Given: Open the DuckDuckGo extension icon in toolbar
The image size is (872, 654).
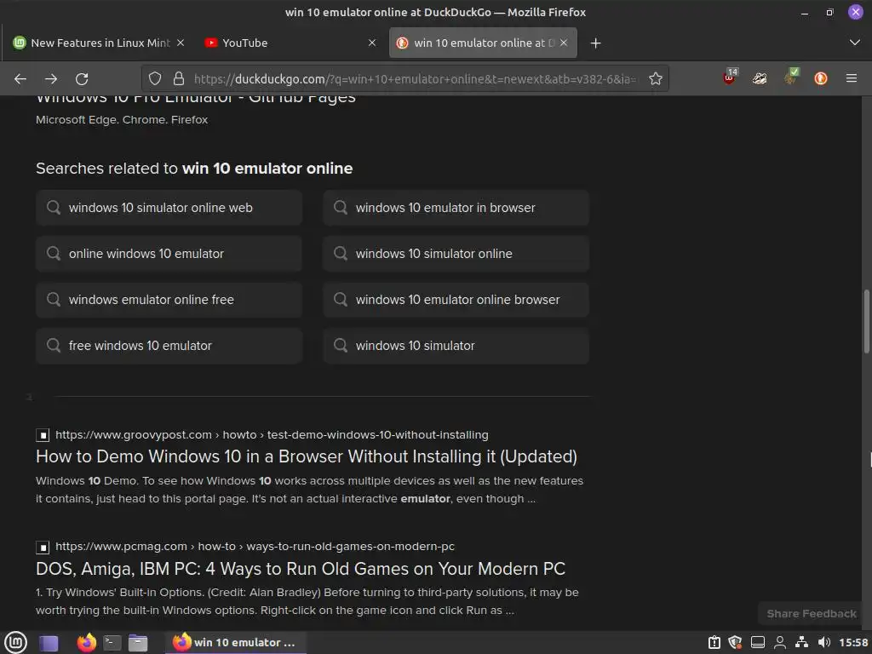Looking at the screenshot, I should [821, 79].
